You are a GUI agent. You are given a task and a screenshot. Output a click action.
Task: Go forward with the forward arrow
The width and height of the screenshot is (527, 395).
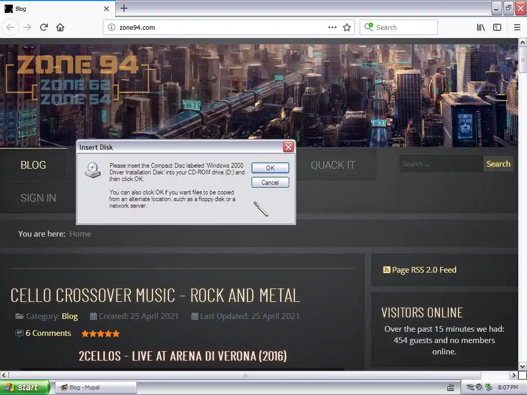point(27,27)
